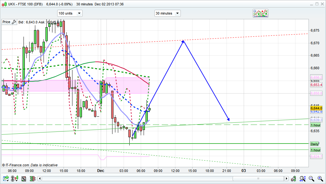Click the horizontal time scrollbar track
Image resolution: width=326 pixels, height=184 pixels.
coord(159,179)
